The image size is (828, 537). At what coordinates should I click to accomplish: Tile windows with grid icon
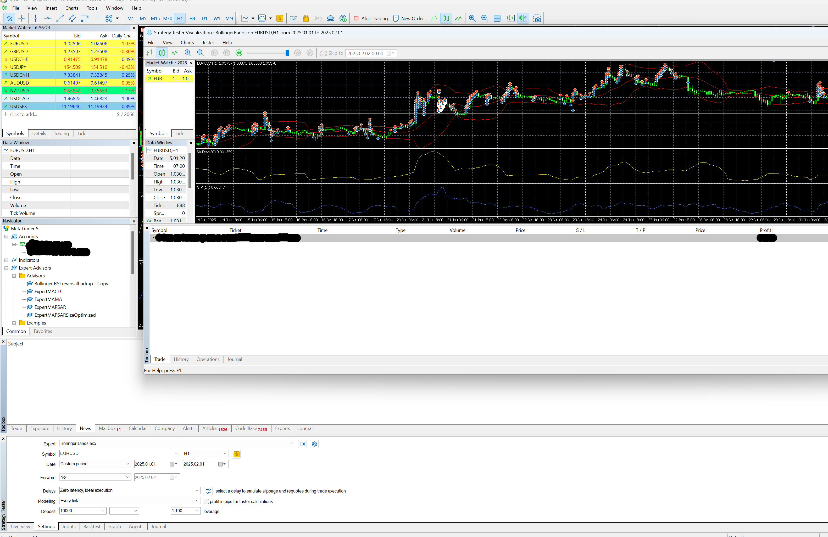pos(497,18)
